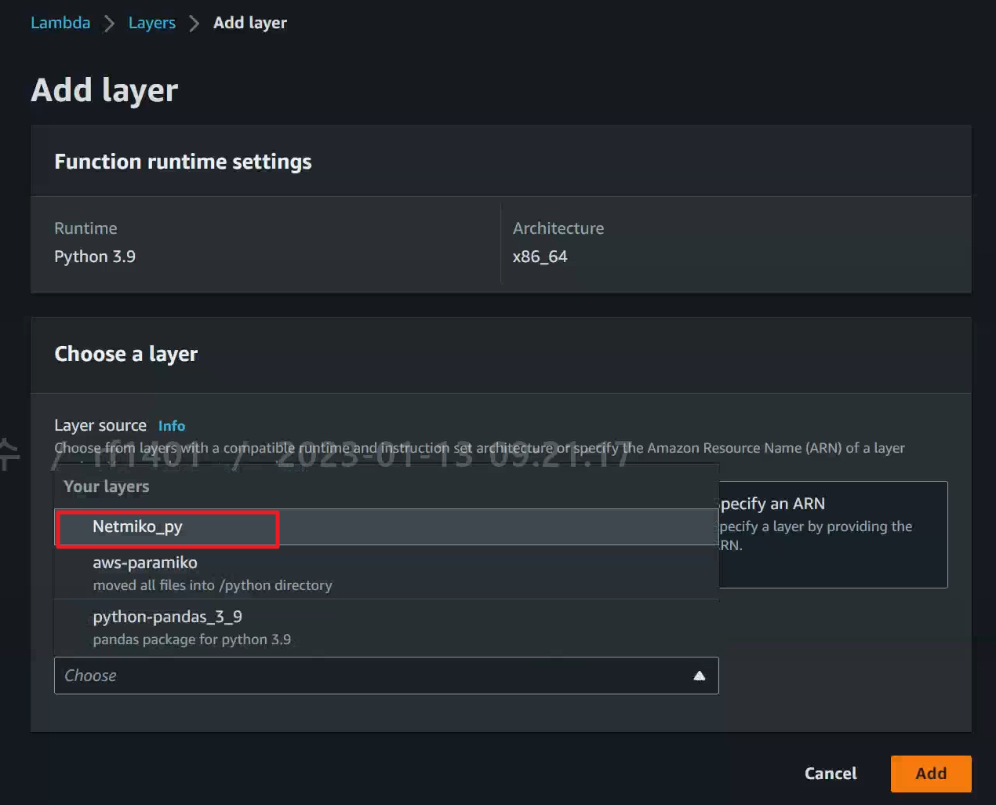The height and width of the screenshot is (805, 996).
Task: Select the Specify an ARN option
Action: pos(784,504)
